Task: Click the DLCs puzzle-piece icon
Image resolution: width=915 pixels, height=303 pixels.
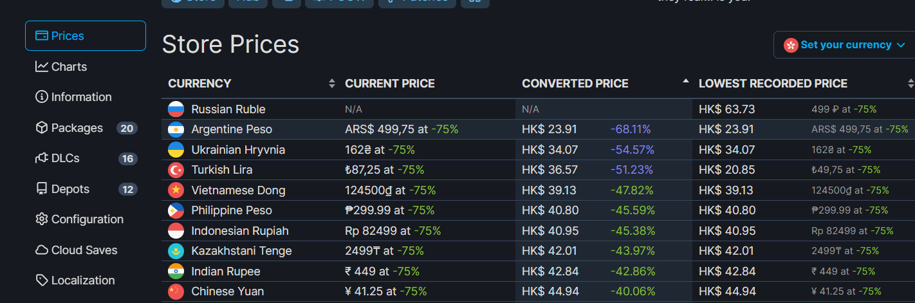Action: [42, 158]
